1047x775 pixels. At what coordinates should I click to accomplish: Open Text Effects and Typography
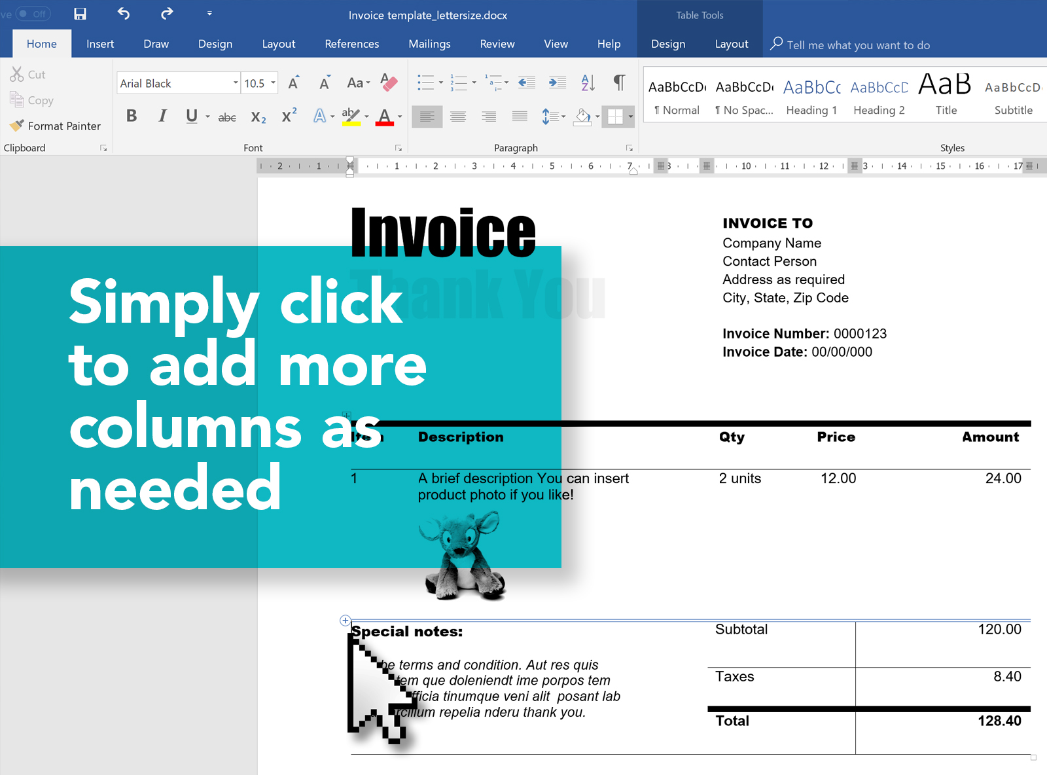[320, 116]
